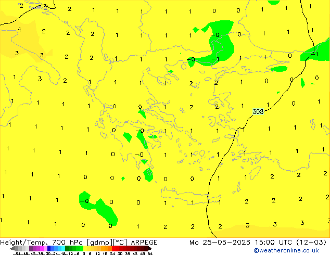This screenshot has height=255, width=330.
Task: Pick the dark blue -30 degree legend swatch
Action: pyautogui.click(x=49, y=248)
